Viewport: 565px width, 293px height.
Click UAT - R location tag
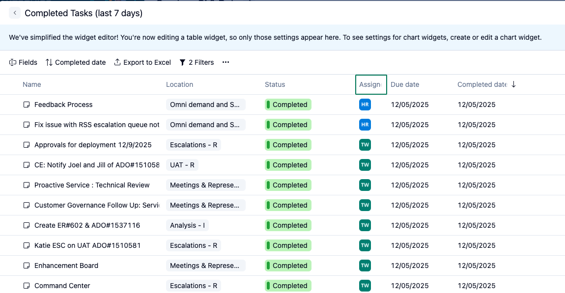[182, 165]
